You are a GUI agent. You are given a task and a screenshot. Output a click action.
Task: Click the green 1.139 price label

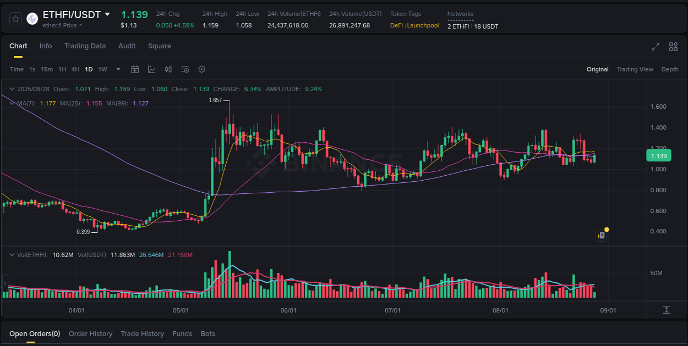pos(658,155)
